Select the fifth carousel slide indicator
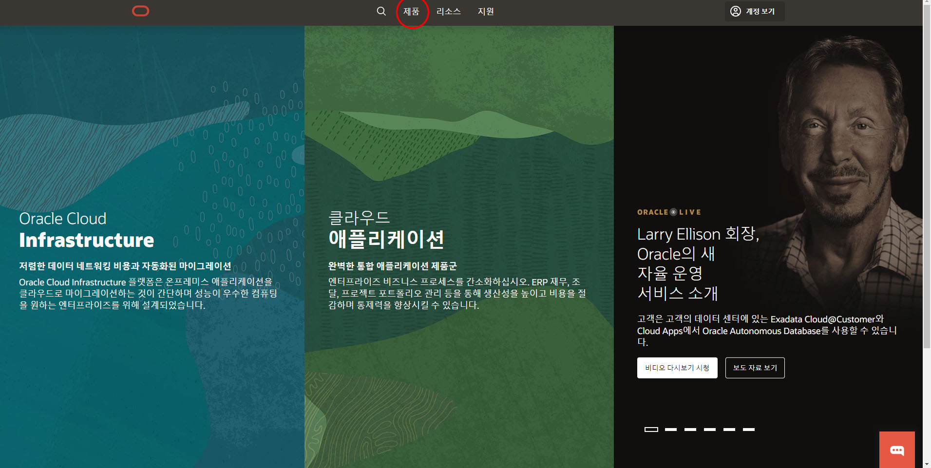The width and height of the screenshot is (931, 468). (x=729, y=430)
